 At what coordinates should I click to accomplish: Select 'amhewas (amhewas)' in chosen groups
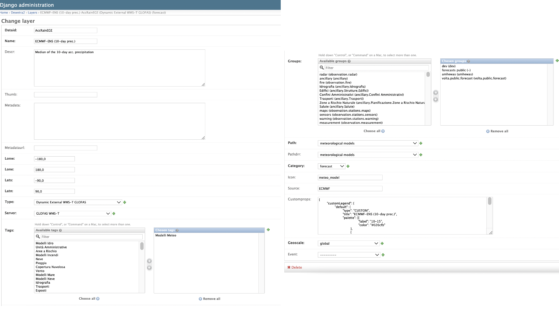(x=457, y=74)
